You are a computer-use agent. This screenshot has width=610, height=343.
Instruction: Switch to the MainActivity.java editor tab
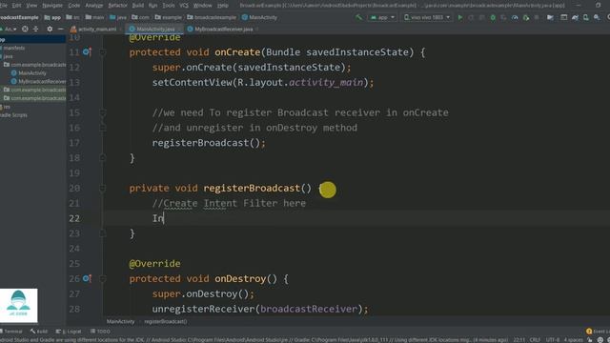[153, 30]
